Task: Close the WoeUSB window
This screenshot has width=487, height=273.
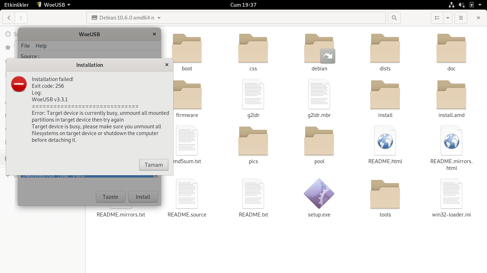Action: 154,34
